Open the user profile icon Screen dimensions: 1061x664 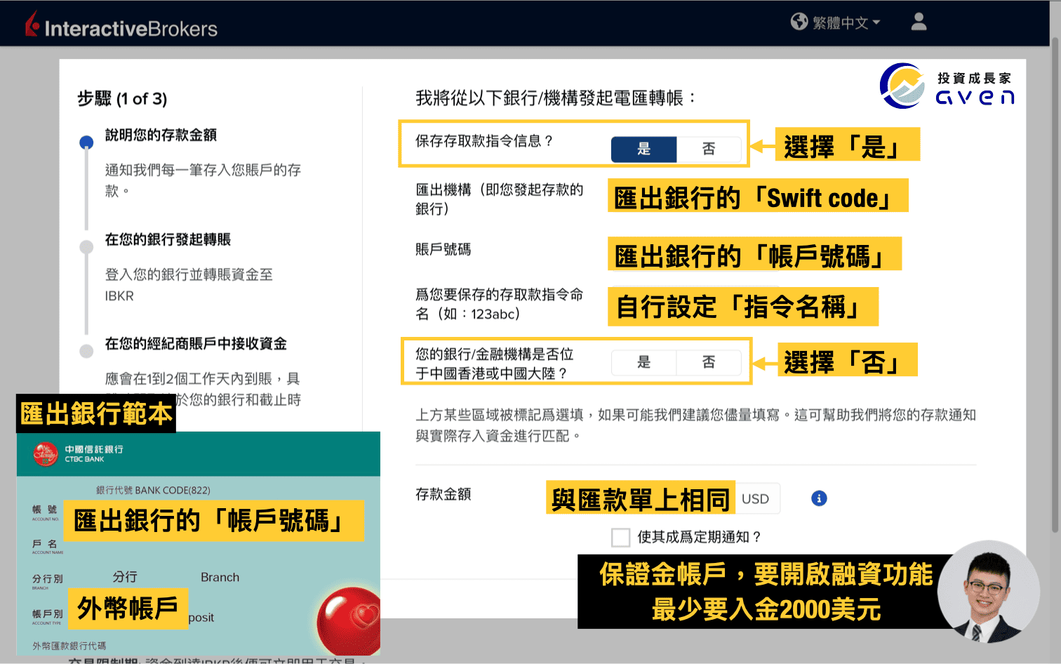click(918, 22)
